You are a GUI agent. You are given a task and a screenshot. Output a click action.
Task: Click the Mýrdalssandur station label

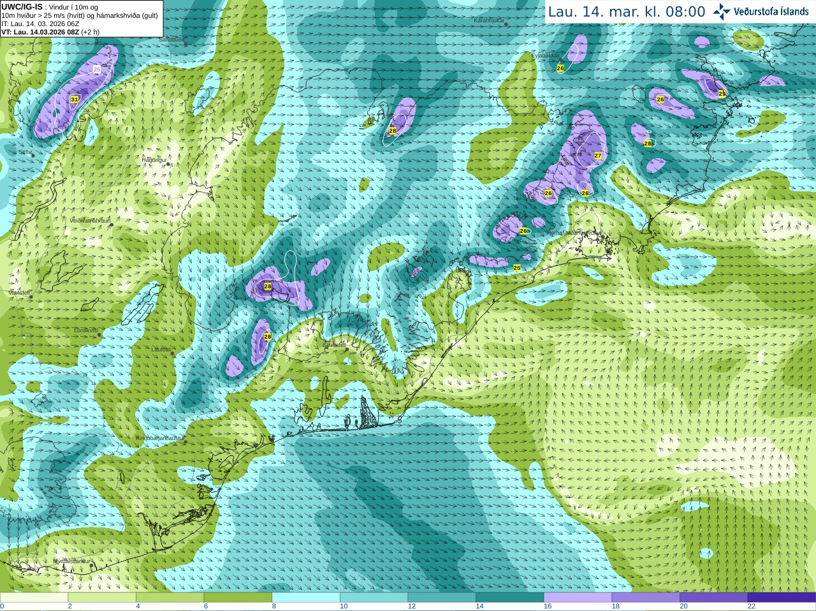pos(72,561)
